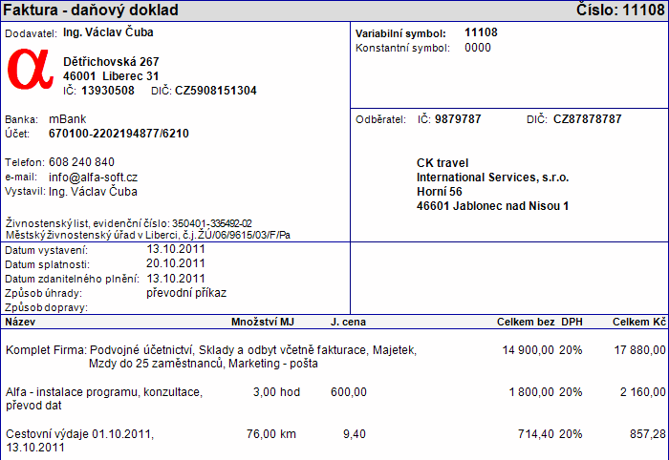Click 'Ing. Václav Čuba' next to Vystavil
This screenshot has height=460, width=669.
click(93, 192)
